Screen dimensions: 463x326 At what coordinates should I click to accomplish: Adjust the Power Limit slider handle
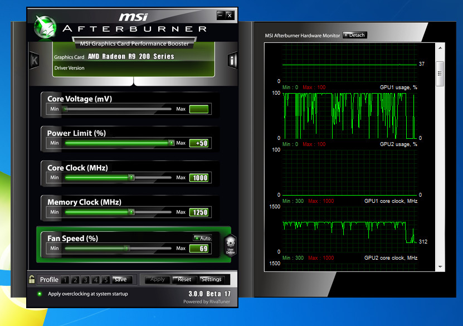(171, 143)
